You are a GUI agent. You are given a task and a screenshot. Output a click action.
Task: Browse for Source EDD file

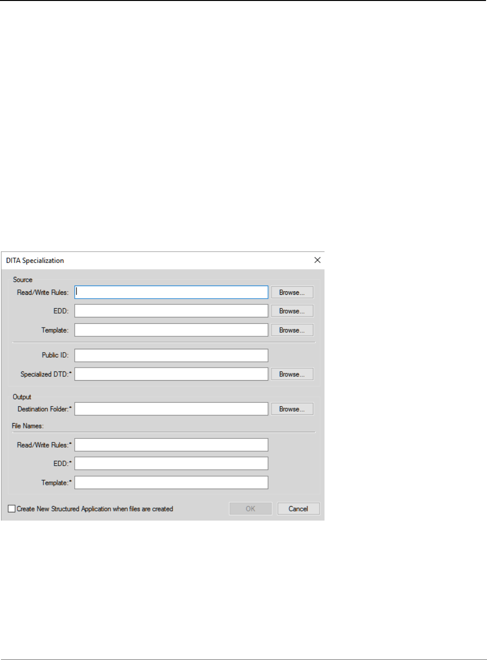click(x=292, y=311)
